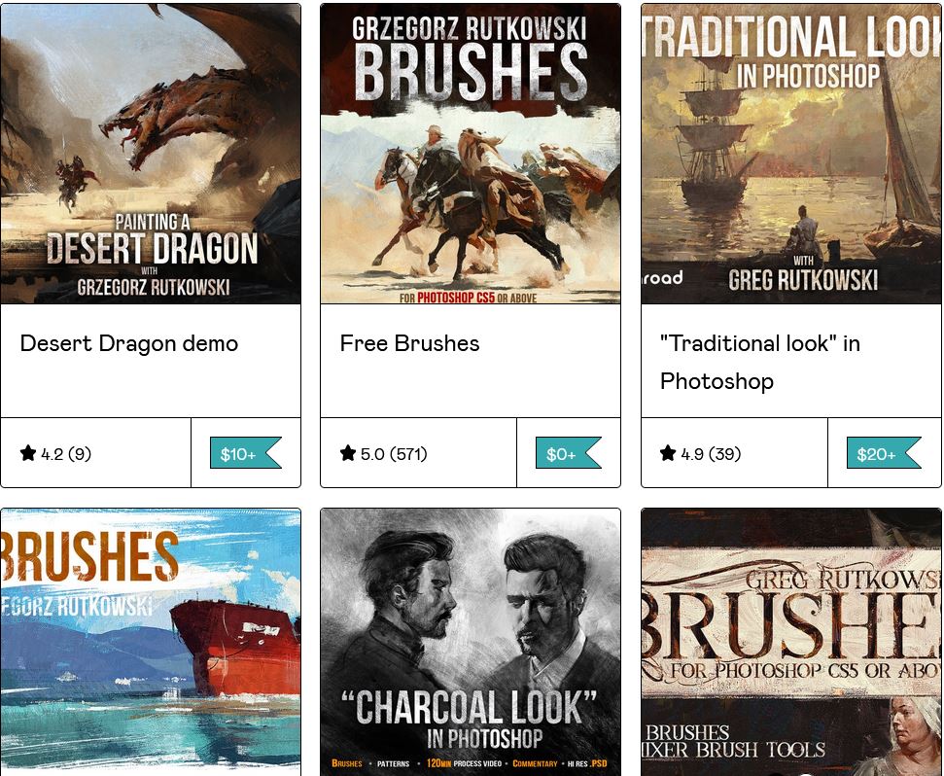Click the $20+ price tag
Screen dimensions: 944x776
click(884, 453)
